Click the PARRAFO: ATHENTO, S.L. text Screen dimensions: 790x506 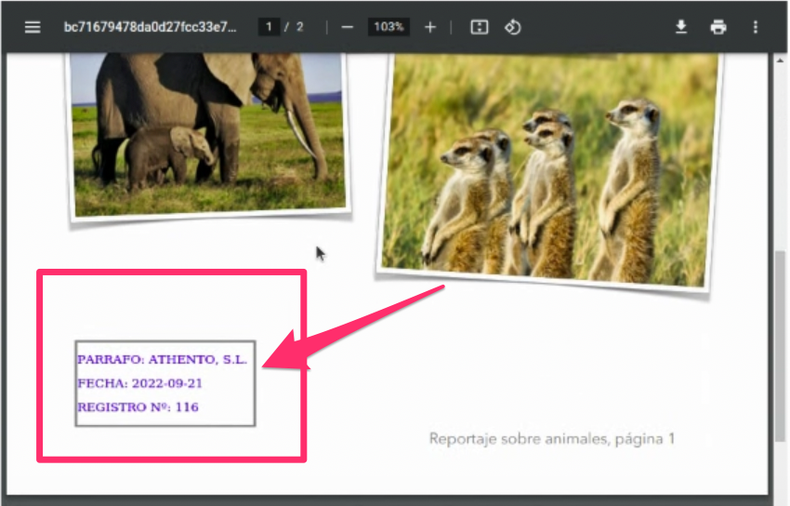pos(162,360)
